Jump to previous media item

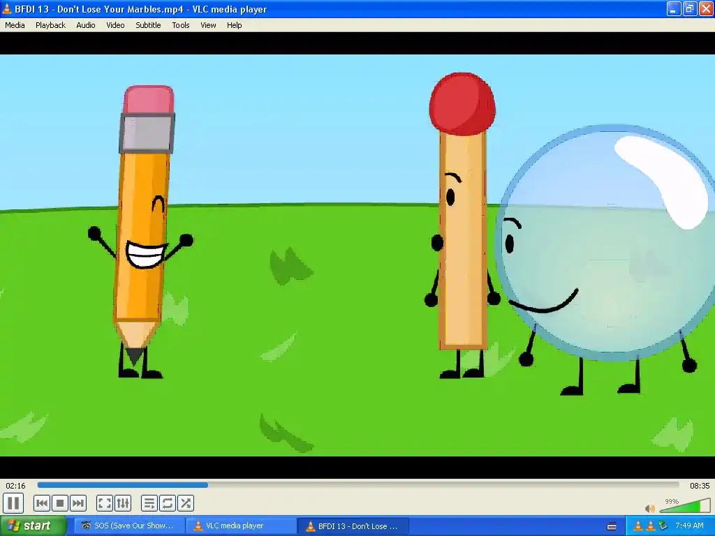tap(41, 504)
